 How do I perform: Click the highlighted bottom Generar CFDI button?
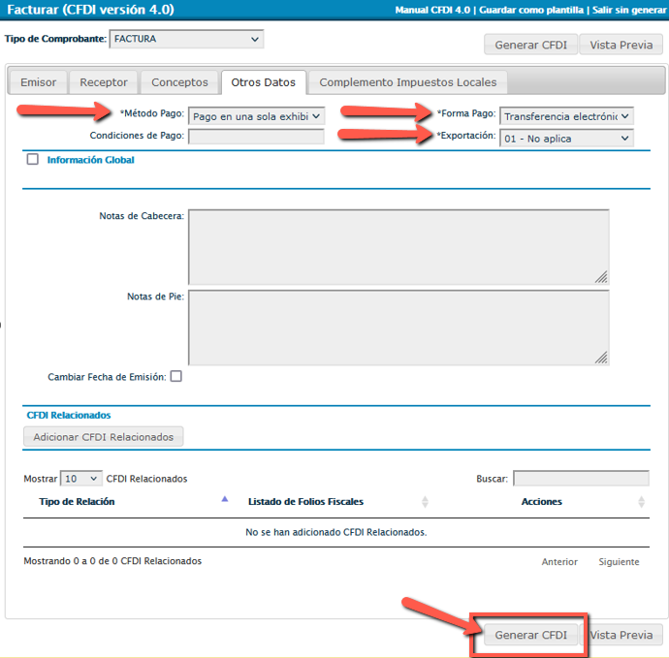530,635
